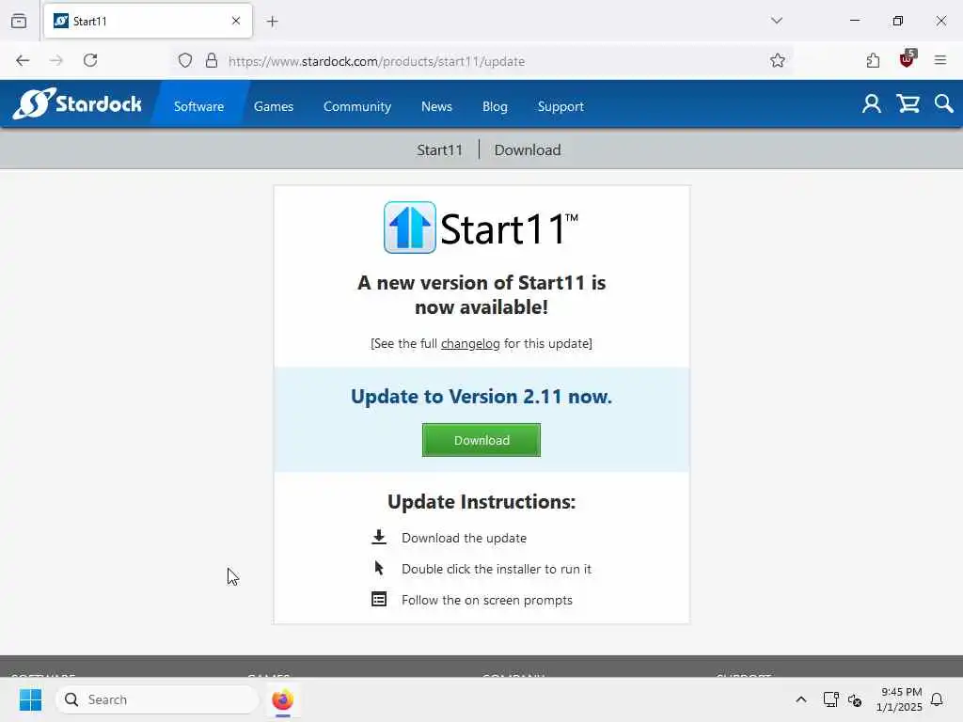Screen dimensions: 963x722
Task: Click the cursor pointer instruction icon
Action: click(x=379, y=568)
